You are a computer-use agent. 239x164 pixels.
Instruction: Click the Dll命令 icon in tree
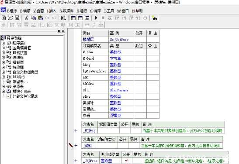coord(9,77)
